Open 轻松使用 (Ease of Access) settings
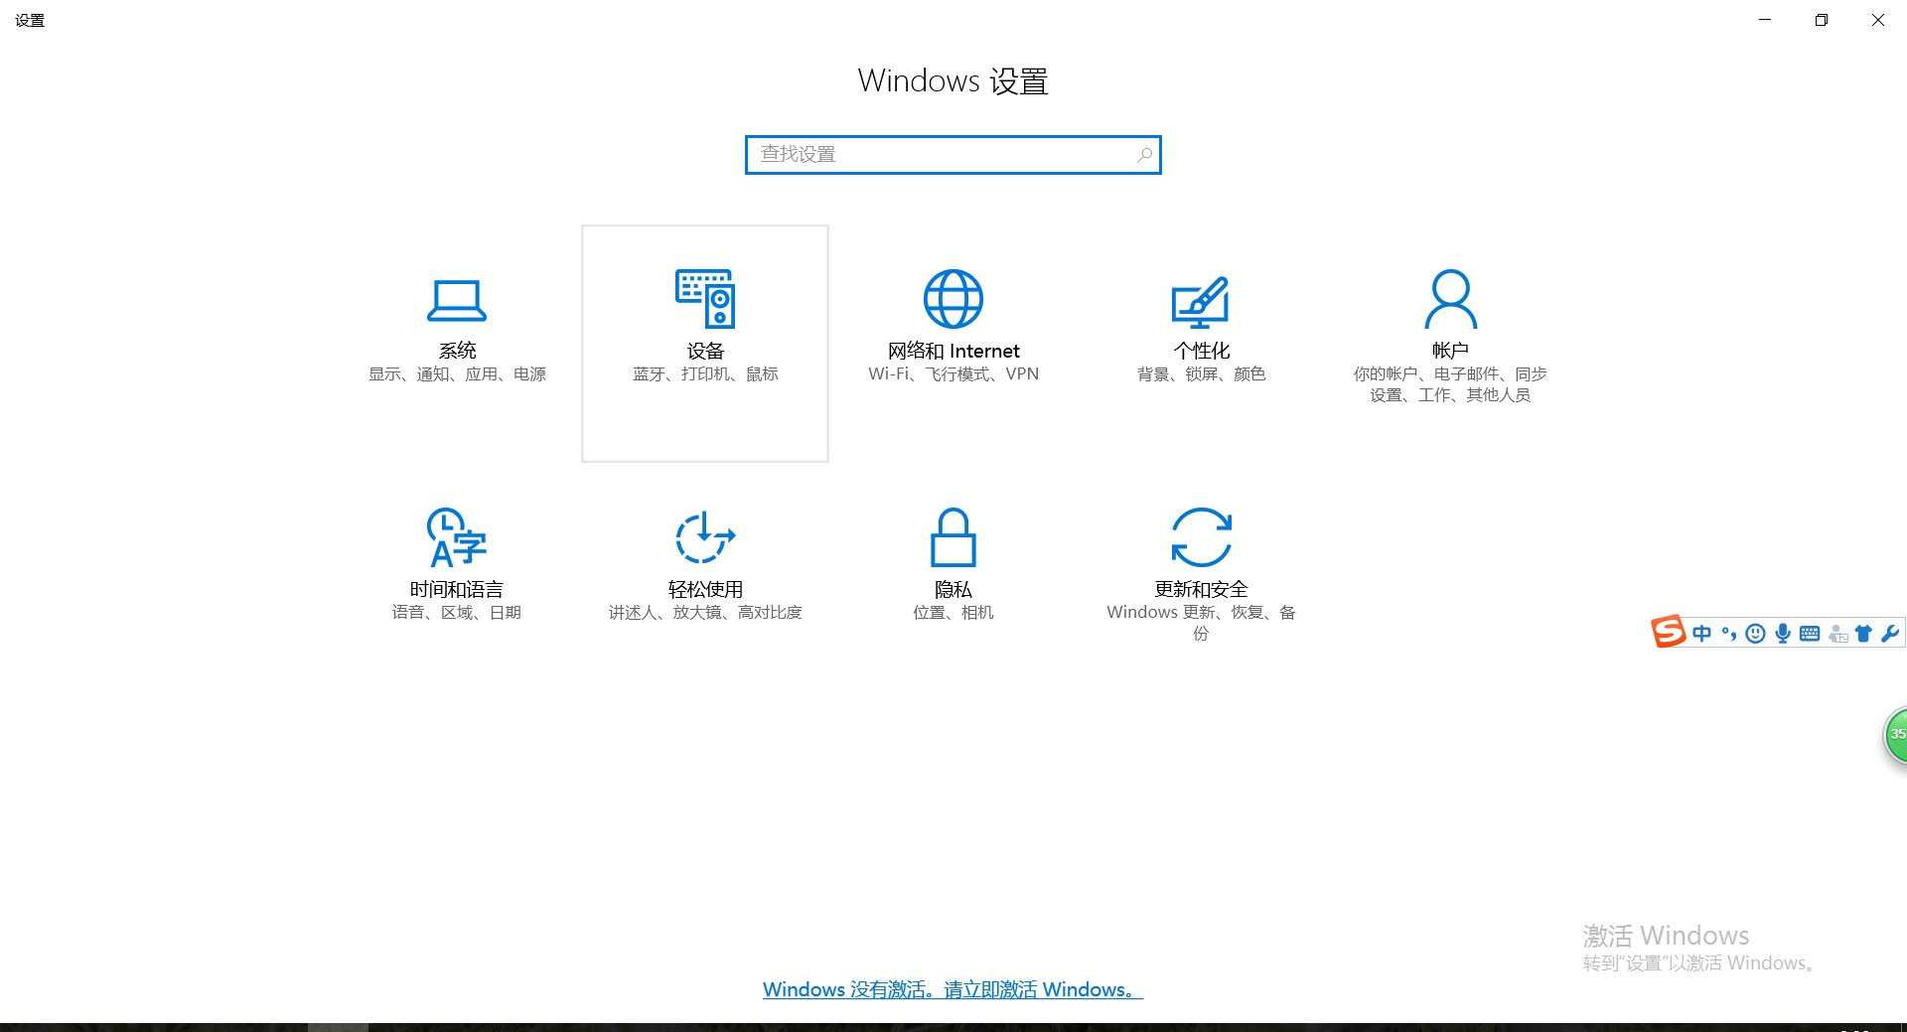The height and width of the screenshot is (1032, 1907). tap(704, 561)
